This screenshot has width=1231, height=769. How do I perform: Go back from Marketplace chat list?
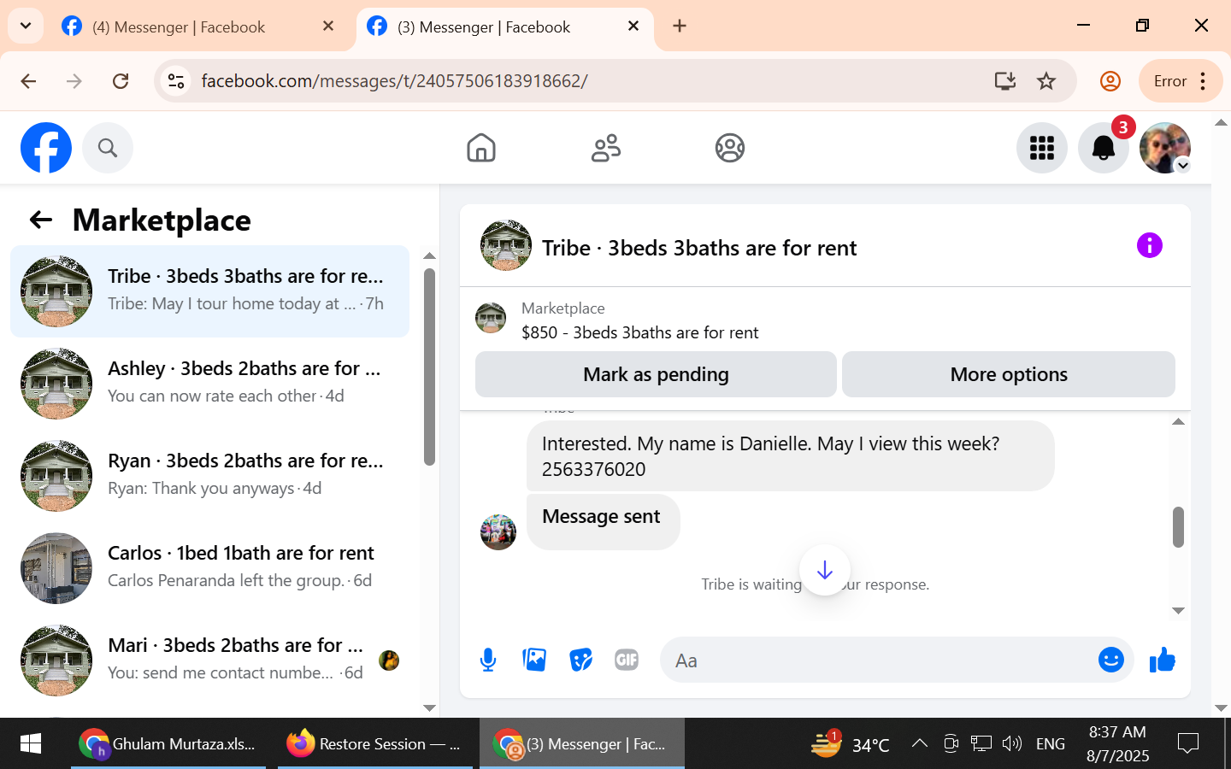click(41, 220)
